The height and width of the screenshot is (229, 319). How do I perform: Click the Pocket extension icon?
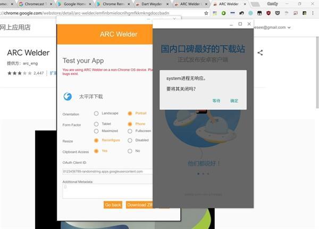click(x=278, y=13)
